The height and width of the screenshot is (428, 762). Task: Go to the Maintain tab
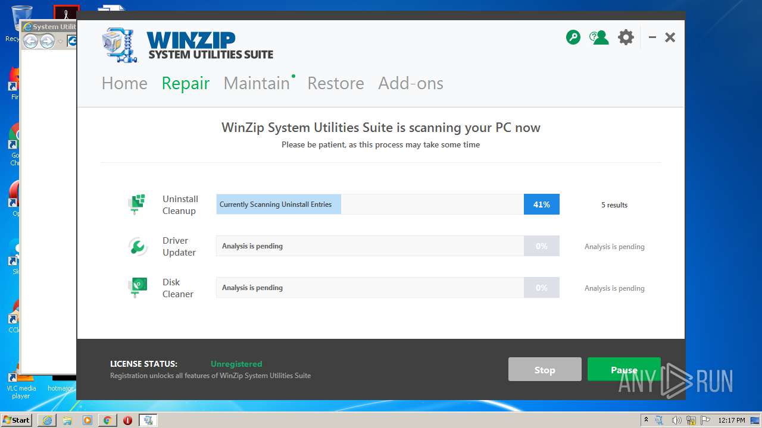click(x=257, y=83)
